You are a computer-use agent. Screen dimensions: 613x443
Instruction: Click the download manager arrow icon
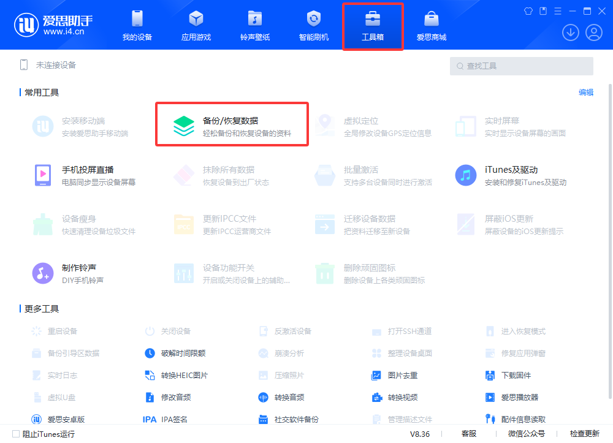coord(570,32)
